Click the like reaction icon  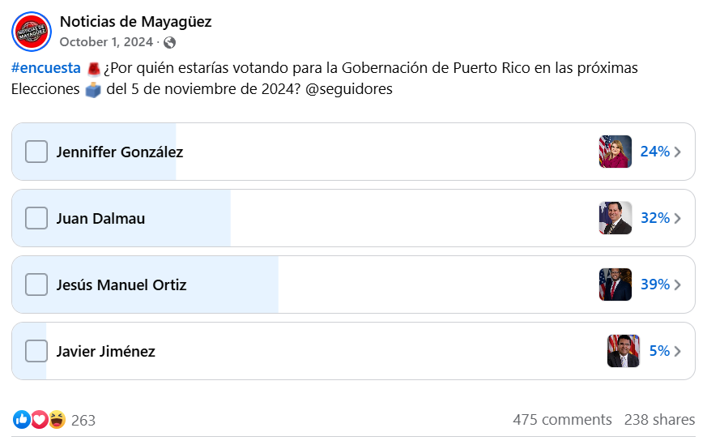click(x=22, y=419)
